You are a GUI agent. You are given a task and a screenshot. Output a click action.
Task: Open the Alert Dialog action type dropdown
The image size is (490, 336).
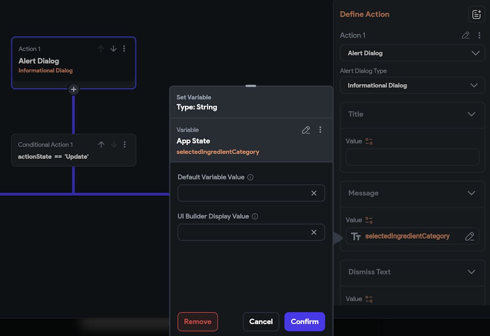click(412, 53)
